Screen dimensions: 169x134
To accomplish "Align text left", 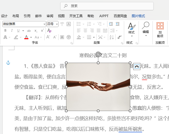I will coord(79,31).
